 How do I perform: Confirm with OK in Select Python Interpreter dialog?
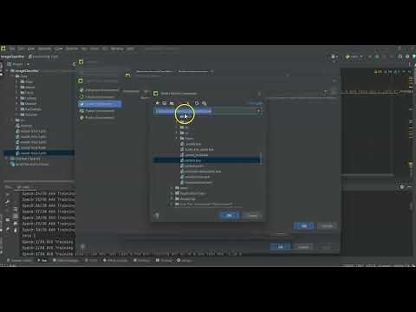coord(229,215)
